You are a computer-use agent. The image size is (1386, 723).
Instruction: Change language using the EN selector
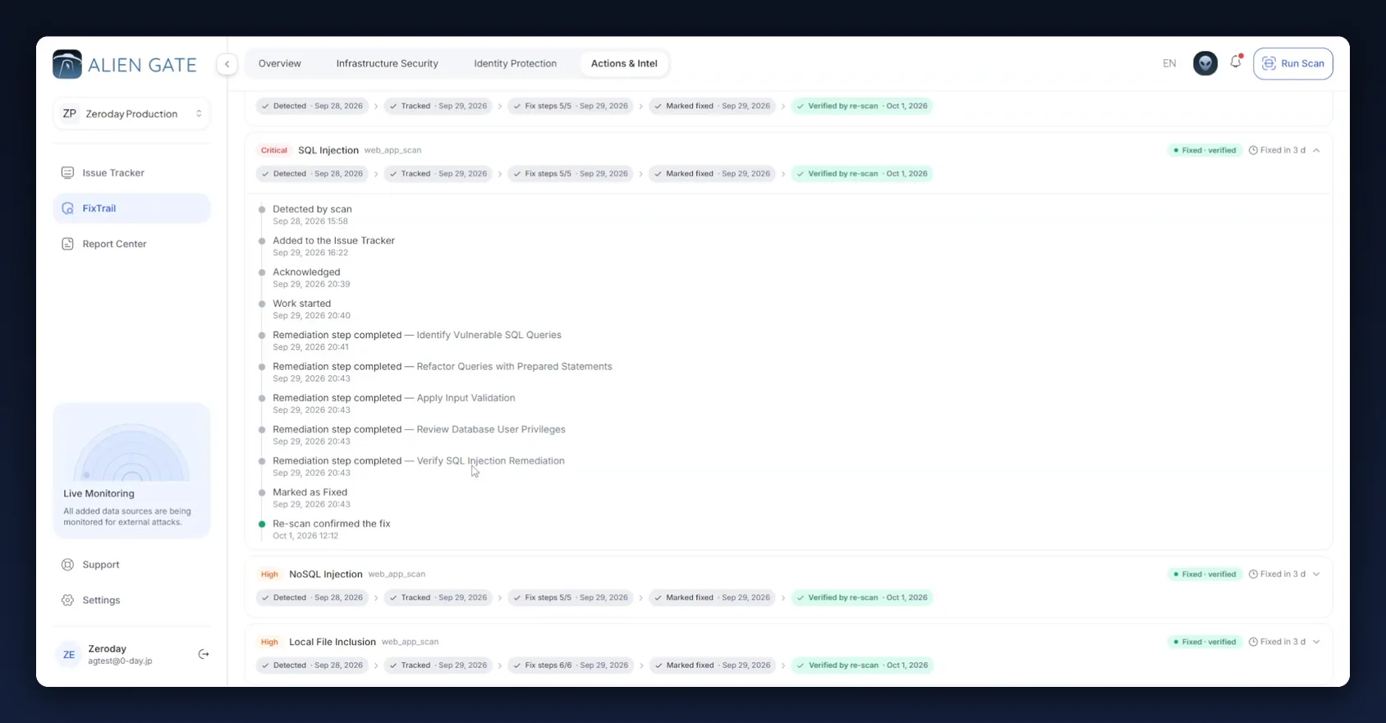pos(1169,63)
